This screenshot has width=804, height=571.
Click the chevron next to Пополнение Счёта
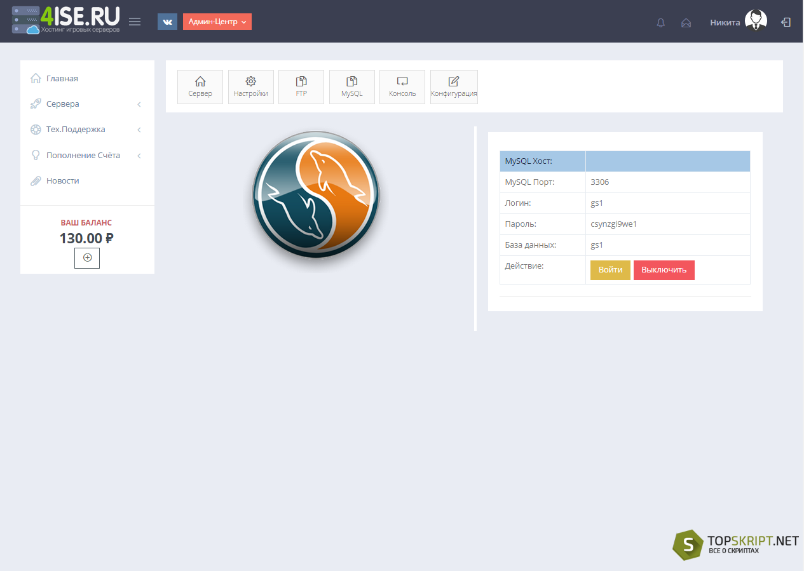[139, 156]
